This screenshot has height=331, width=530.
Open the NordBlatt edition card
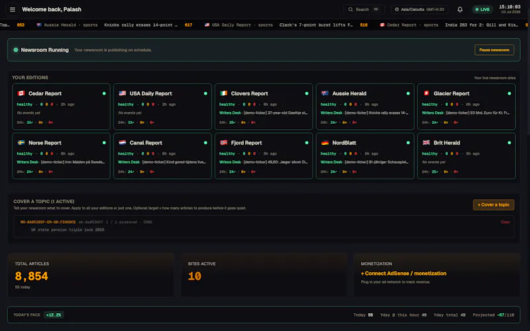(x=365, y=156)
